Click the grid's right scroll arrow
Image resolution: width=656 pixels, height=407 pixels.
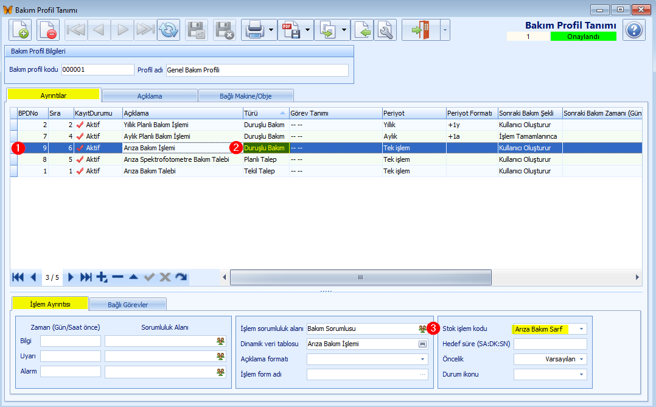click(x=637, y=277)
